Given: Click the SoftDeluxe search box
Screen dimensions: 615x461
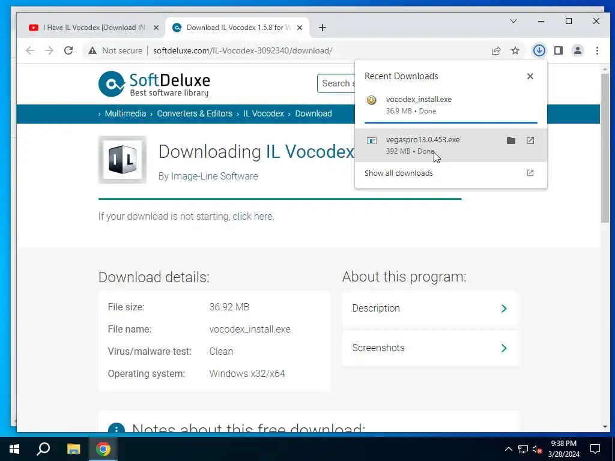Looking at the screenshot, I should click(x=336, y=83).
